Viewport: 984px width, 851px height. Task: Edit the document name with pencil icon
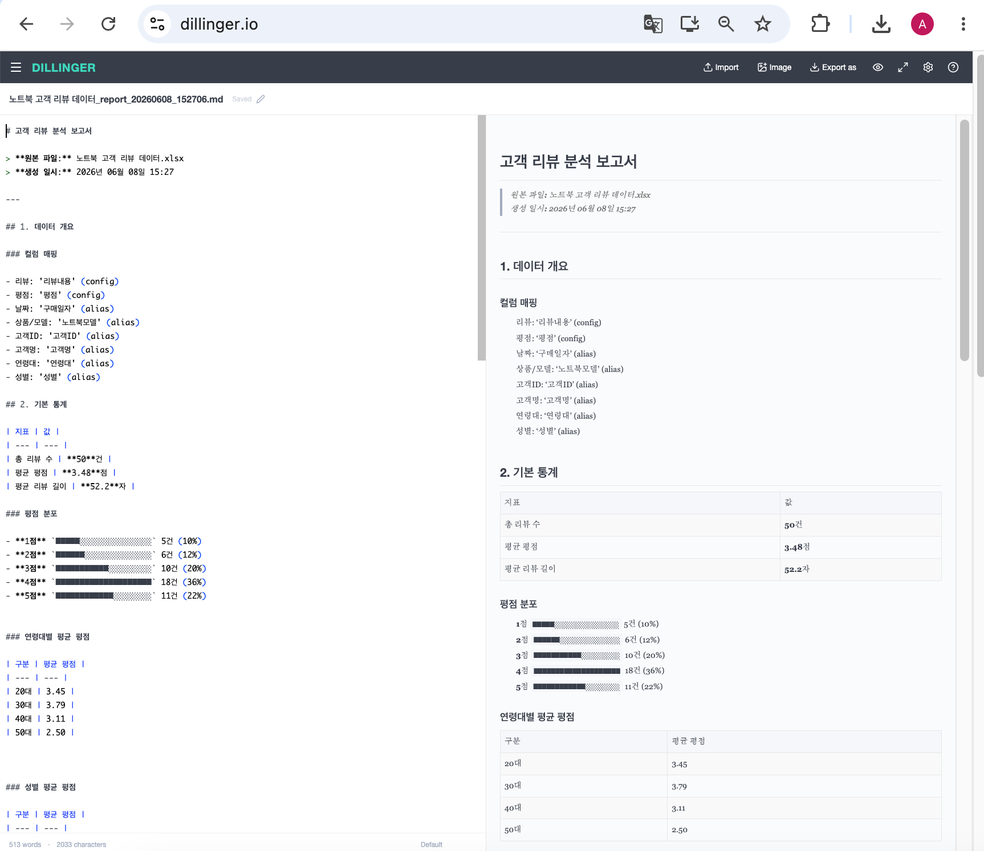click(x=261, y=99)
